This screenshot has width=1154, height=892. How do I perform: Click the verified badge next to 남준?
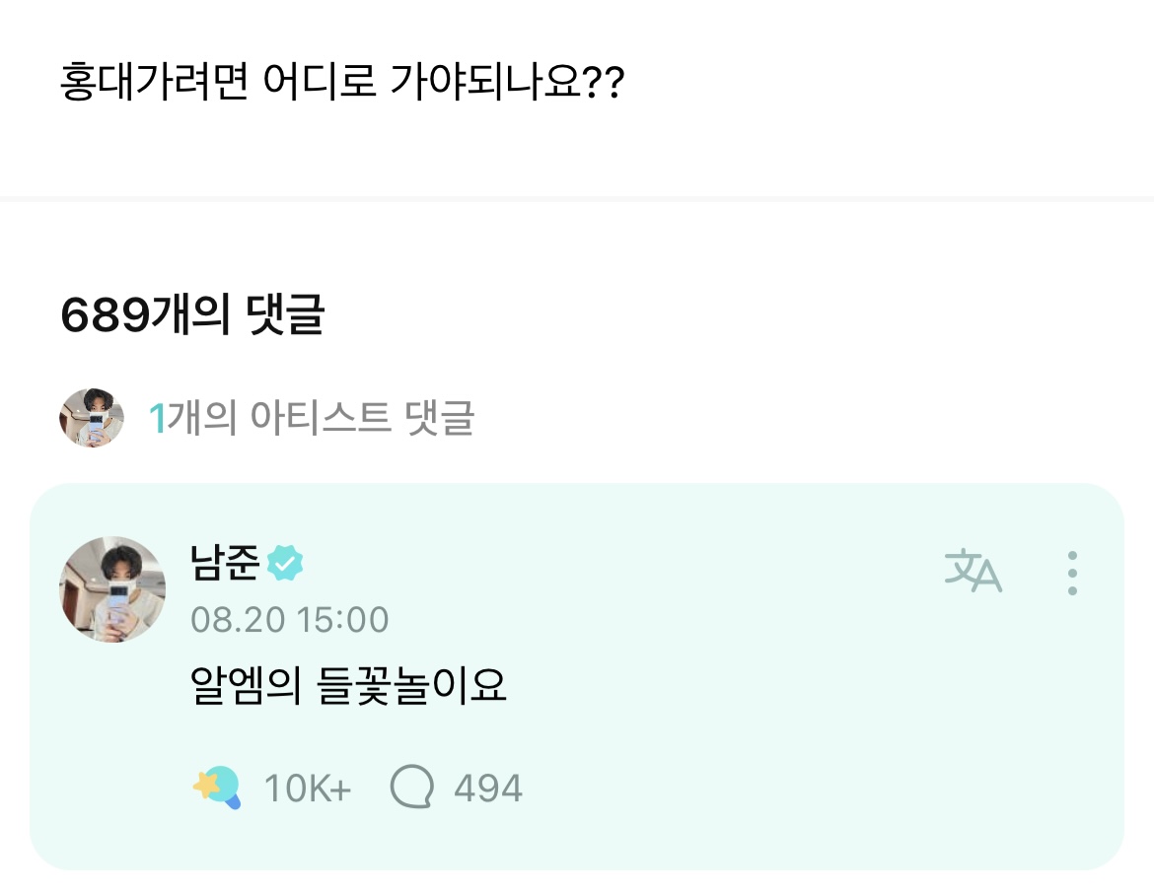tap(286, 564)
